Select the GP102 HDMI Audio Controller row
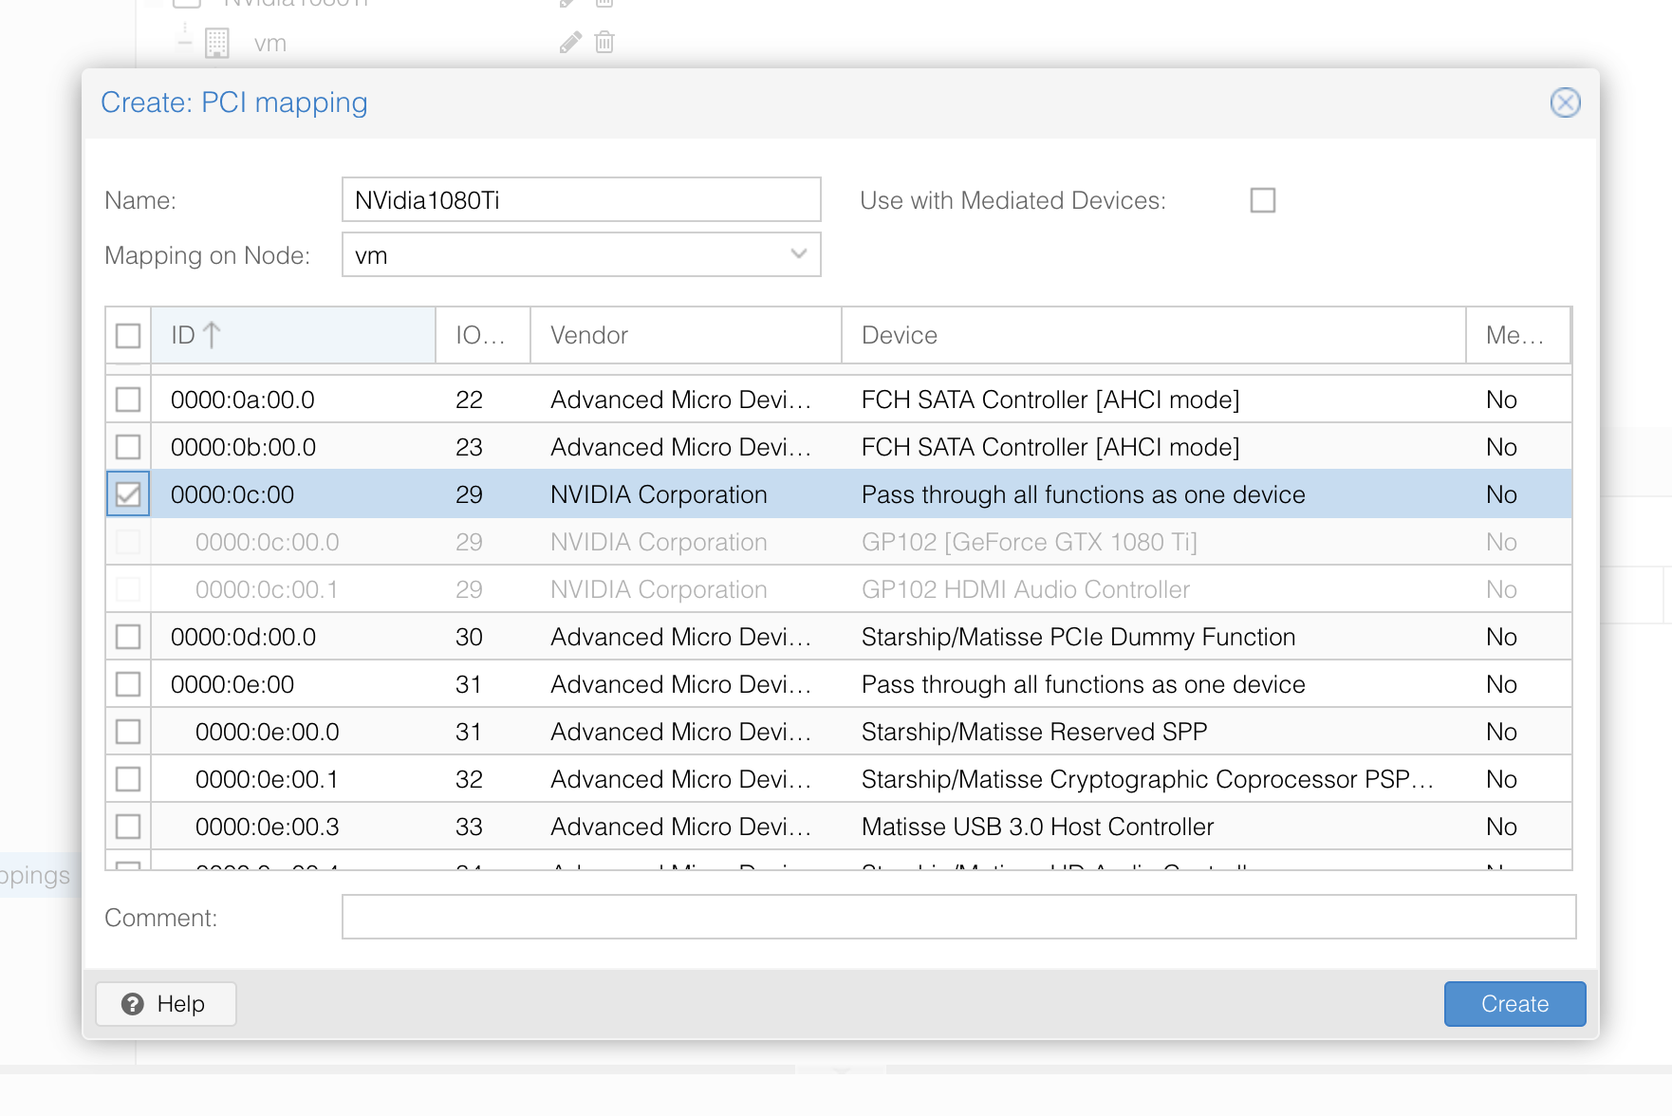This screenshot has width=1672, height=1116. (x=839, y=589)
